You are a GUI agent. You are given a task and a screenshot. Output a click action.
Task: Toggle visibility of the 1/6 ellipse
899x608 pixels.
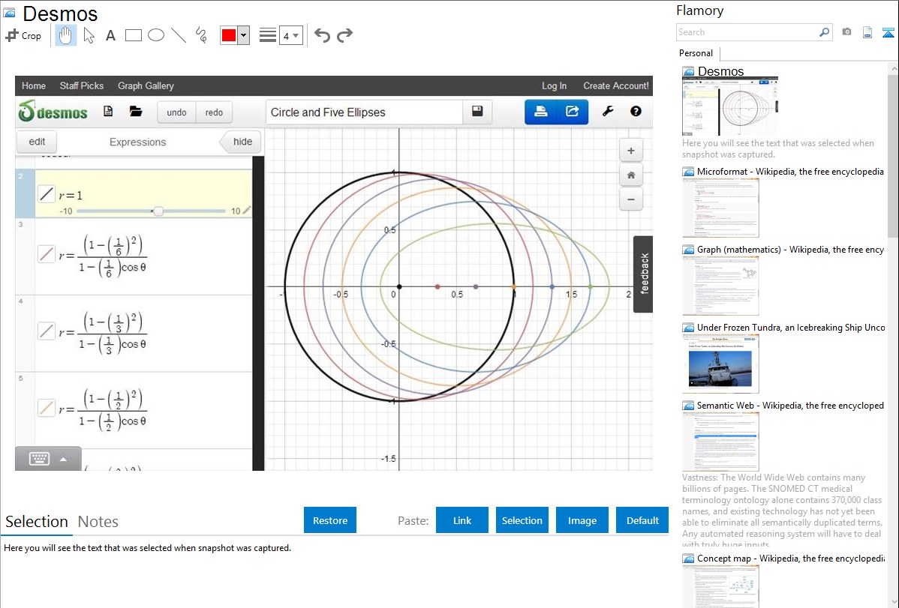[x=47, y=253]
